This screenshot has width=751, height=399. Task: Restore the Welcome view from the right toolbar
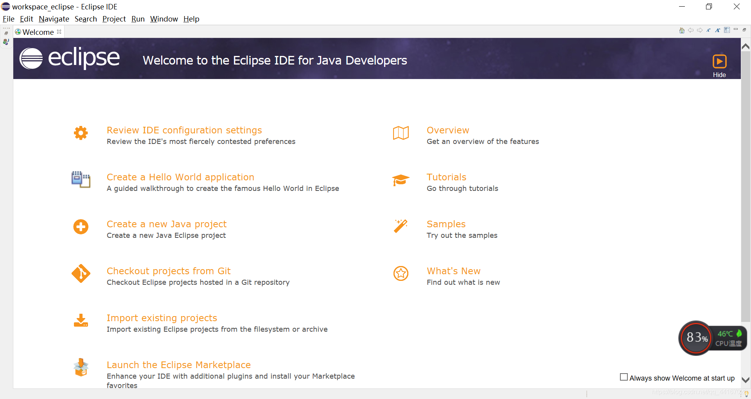pyautogui.click(x=744, y=30)
